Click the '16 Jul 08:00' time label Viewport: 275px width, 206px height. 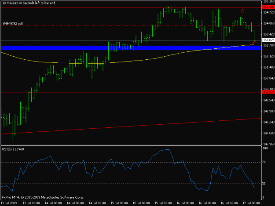click(207, 203)
